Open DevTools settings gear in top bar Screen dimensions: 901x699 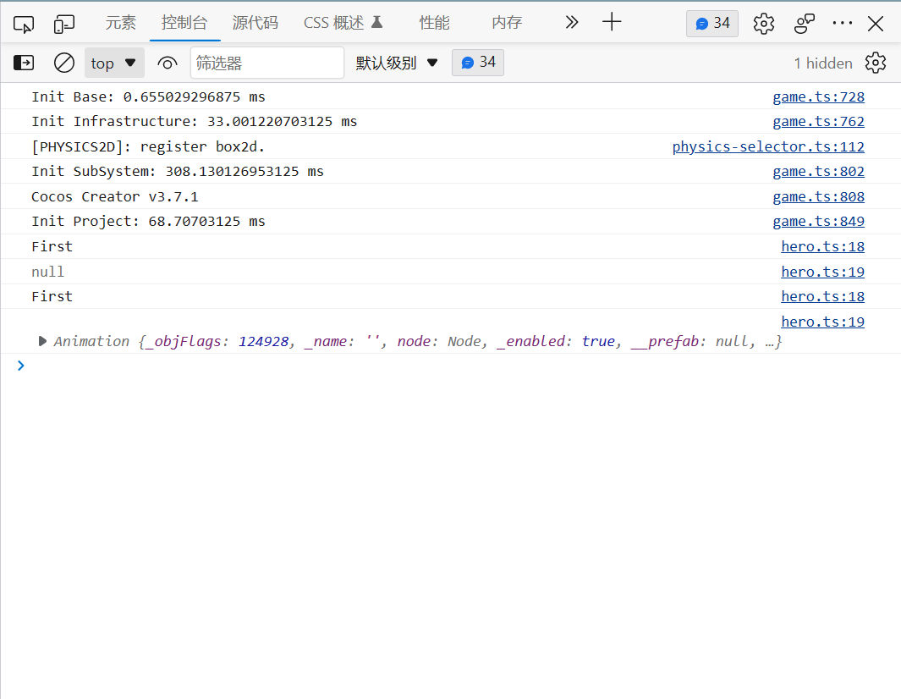[764, 24]
